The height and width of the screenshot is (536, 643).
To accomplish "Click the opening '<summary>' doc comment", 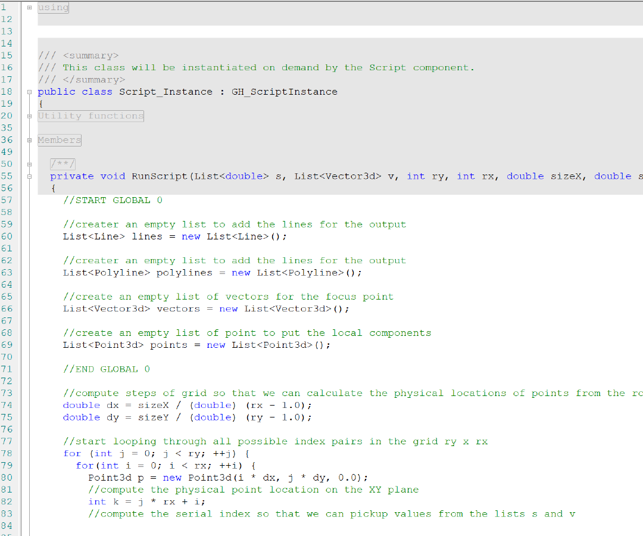I will (x=79, y=55).
